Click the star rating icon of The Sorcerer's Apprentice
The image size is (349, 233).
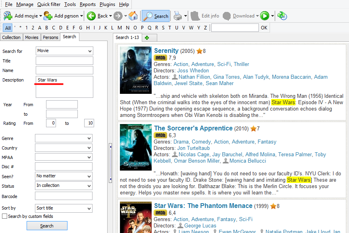253,129
